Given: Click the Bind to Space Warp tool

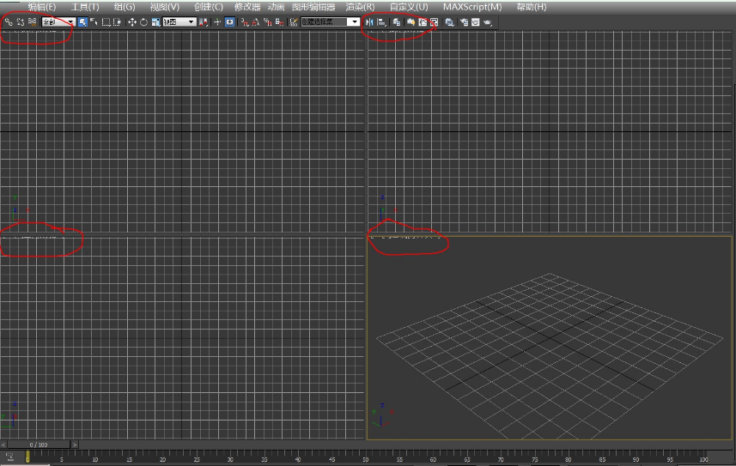Looking at the screenshot, I should pyautogui.click(x=32, y=21).
